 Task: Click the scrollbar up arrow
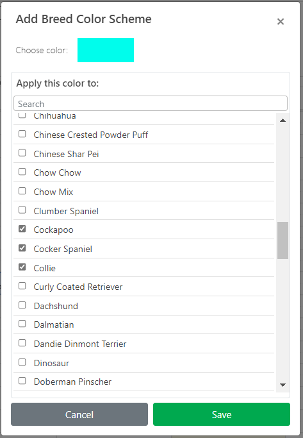[283, 121]
